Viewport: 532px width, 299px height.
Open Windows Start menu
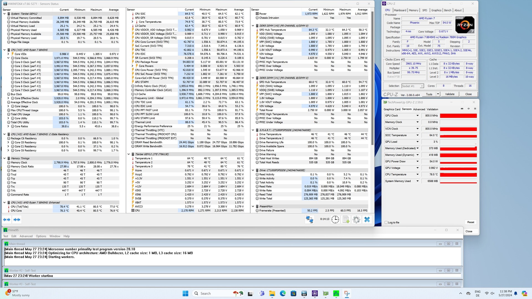click(x=185, y=293)
